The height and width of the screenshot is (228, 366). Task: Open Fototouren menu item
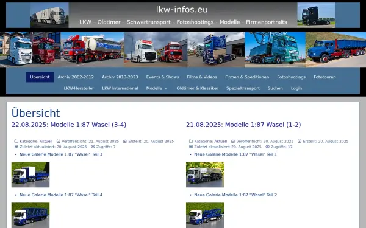click(325, 77)
